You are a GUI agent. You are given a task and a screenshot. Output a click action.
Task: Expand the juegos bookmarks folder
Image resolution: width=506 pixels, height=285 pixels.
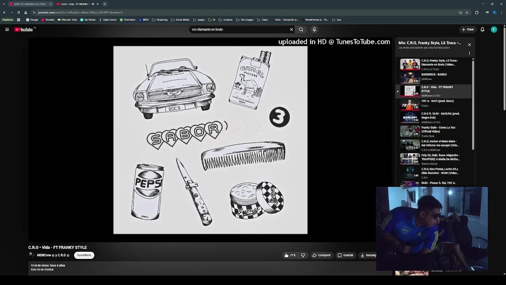[199, 20]
